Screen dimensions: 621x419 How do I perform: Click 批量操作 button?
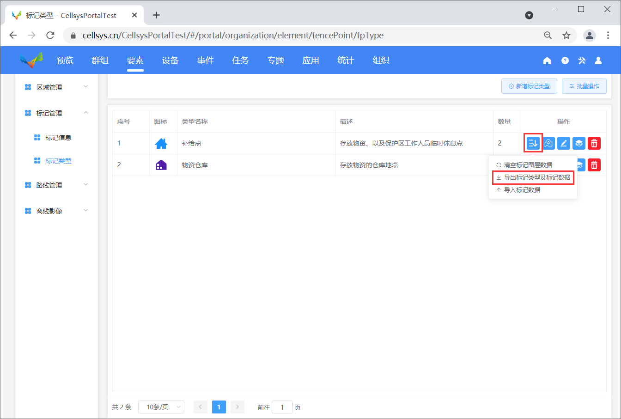click(584, 86)
